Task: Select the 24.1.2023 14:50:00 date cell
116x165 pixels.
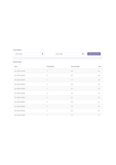Action: coord(20,80)
